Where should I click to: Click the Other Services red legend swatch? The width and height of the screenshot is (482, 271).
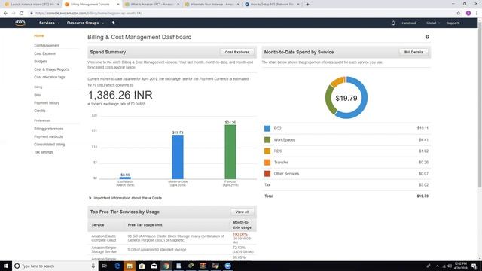267,174
